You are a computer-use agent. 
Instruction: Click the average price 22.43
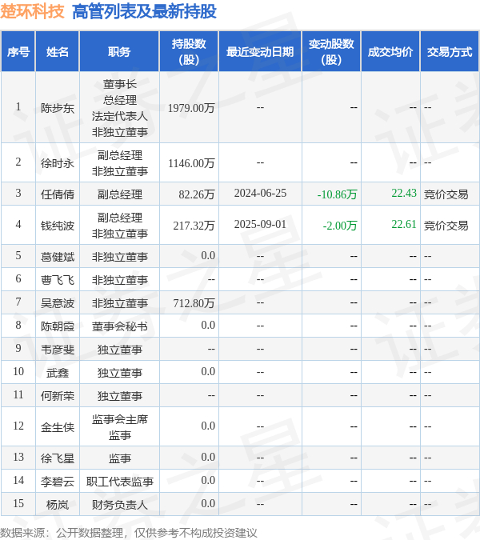click(x=404, y=194)
